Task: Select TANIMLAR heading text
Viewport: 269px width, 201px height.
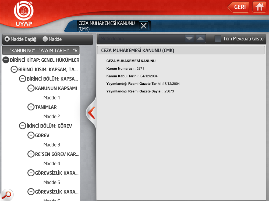Action: point(46,107)
